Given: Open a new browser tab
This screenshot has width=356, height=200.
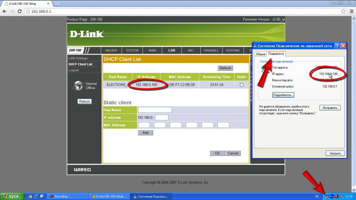Looking at the screenshot, I should click(x=57, y=4).
